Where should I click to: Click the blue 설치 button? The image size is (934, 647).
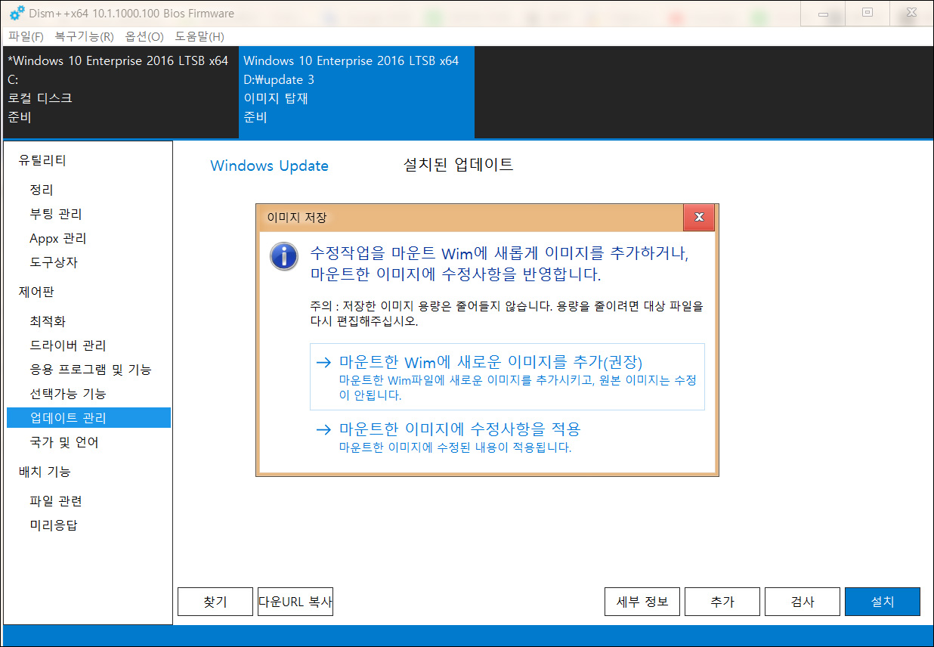883,602
